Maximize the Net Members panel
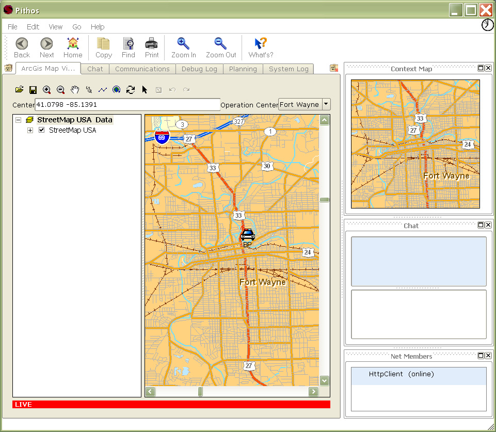 click(x=481, y=356)
